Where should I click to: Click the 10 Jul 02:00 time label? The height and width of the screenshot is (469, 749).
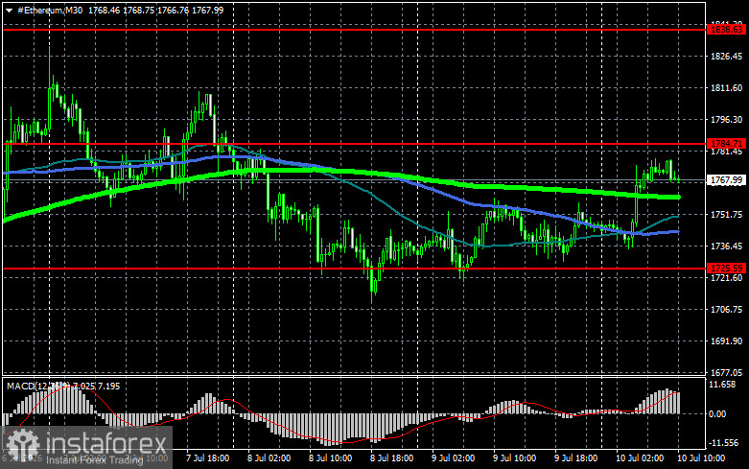(640, 458)
